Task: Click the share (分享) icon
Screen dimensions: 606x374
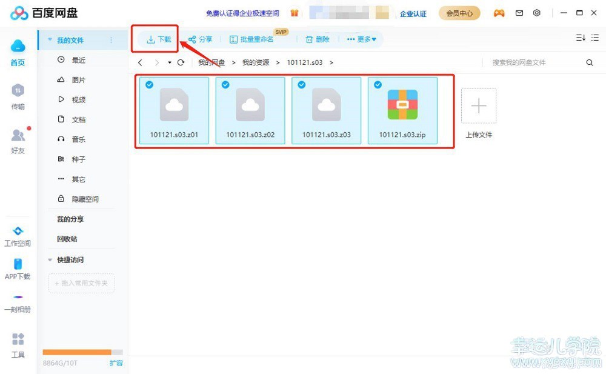Action: coord(192,39)
